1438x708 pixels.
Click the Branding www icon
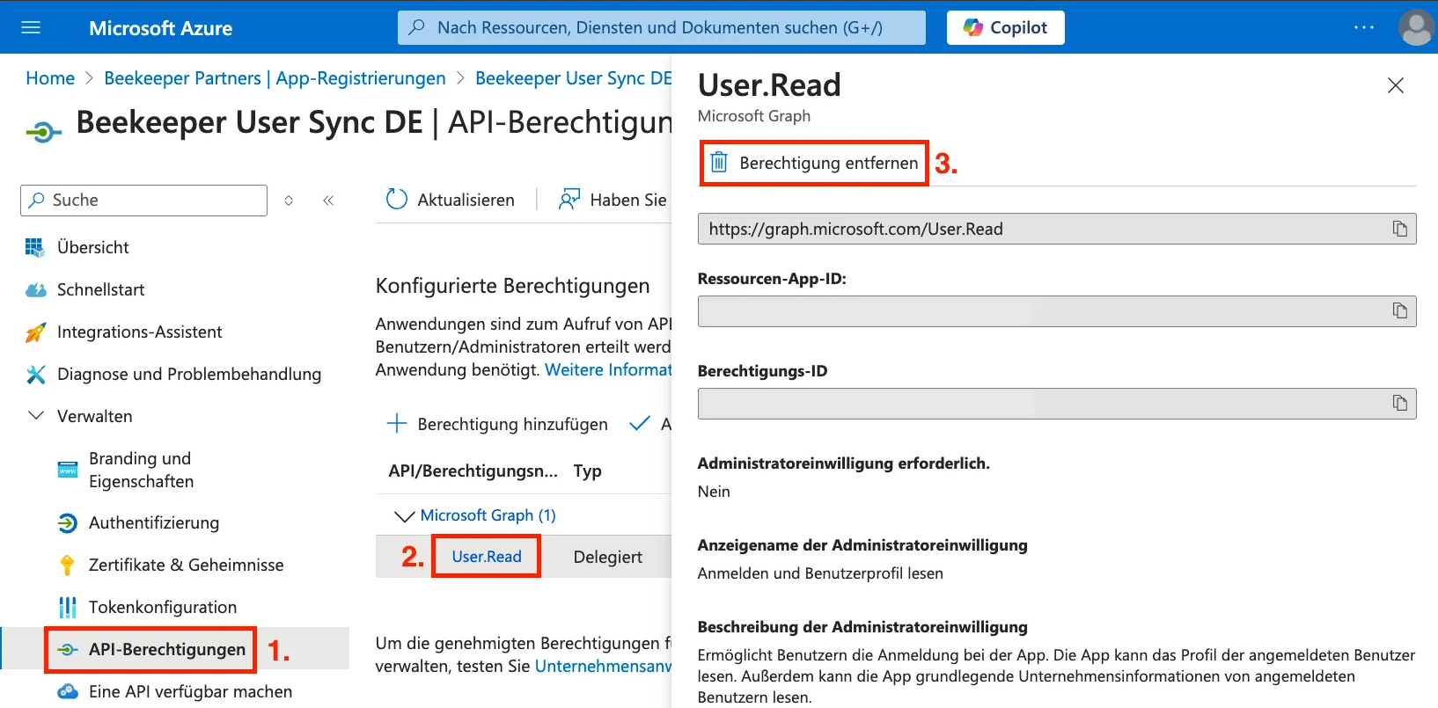68,470
